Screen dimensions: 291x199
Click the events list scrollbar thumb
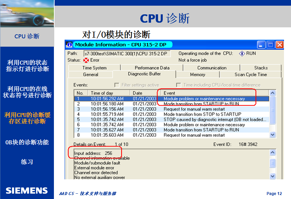(x=273, y=110)
